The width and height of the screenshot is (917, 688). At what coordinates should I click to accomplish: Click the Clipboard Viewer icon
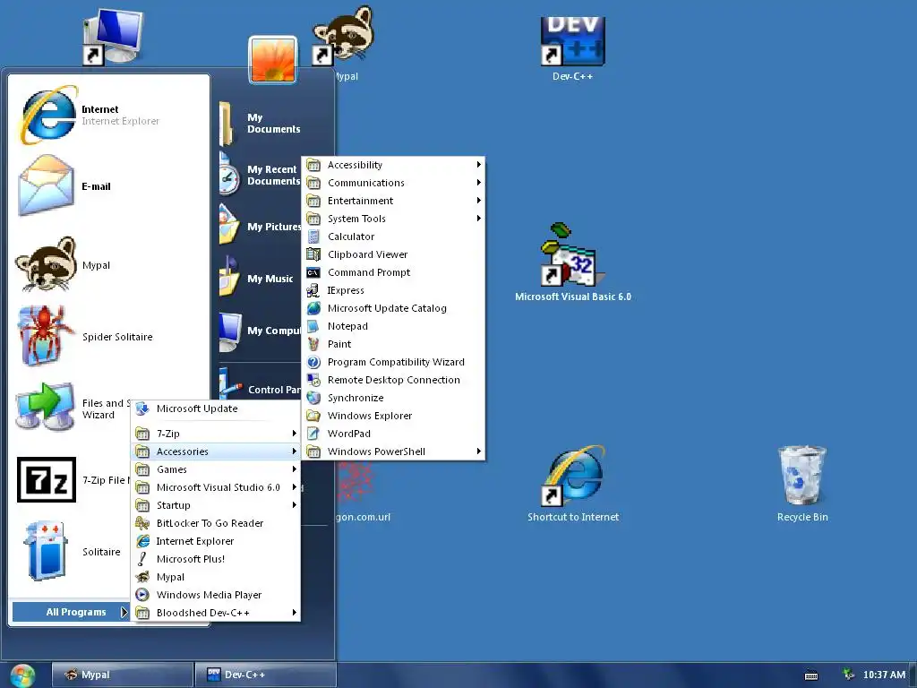click(x=313, y=254)
